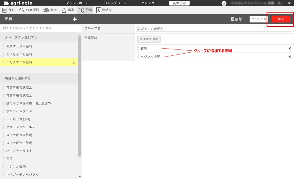The image size is (294, 179).
Task: Open the 機械 tractor icon
Action: tap(46, 10)
